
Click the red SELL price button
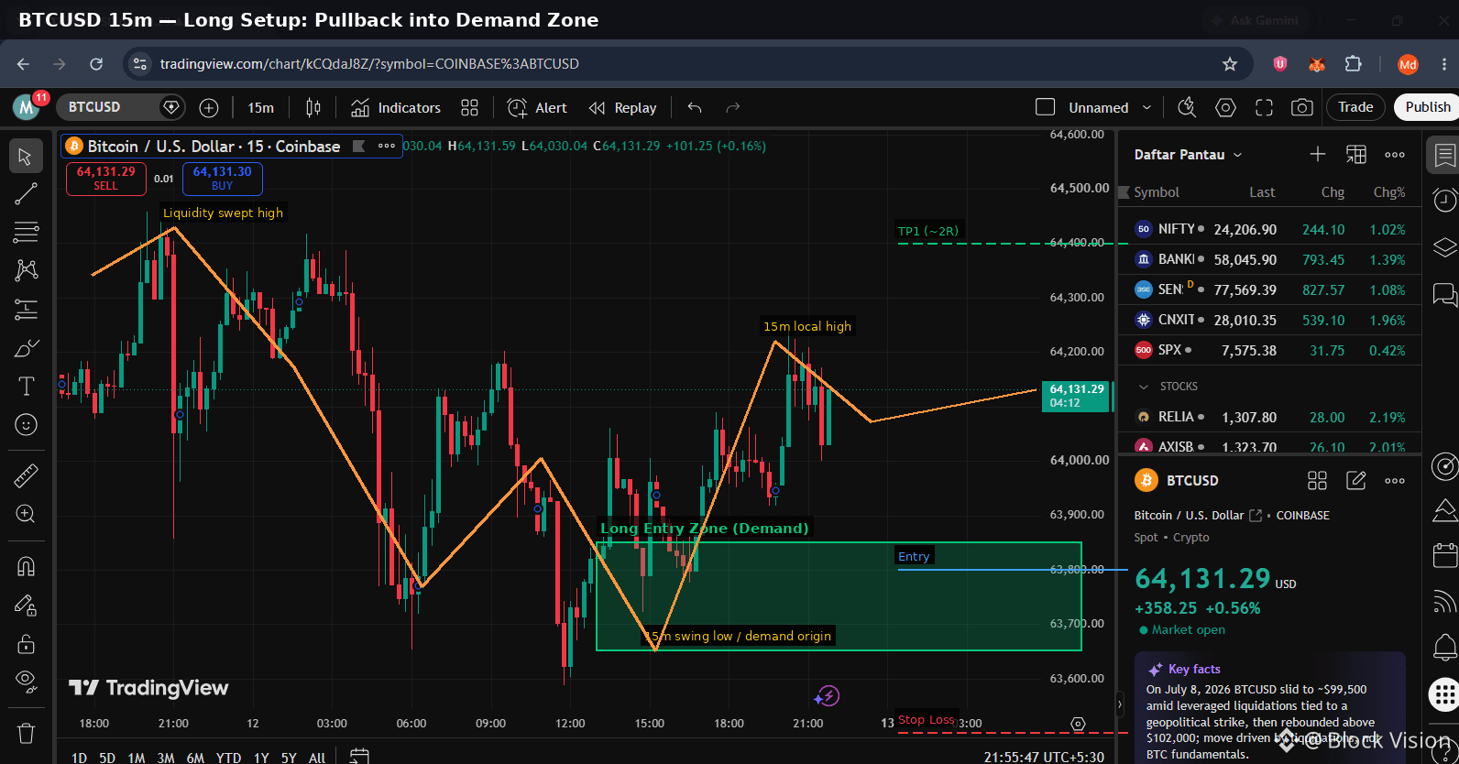point(106,178)
